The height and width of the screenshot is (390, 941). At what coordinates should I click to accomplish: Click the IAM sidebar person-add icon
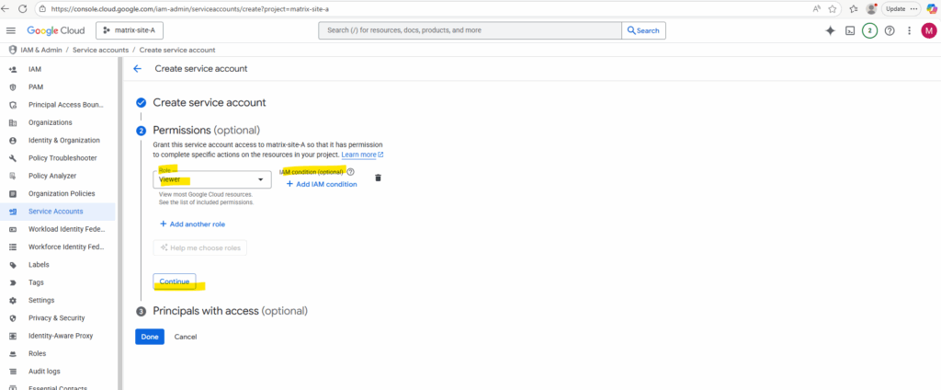tap(13, 70)
